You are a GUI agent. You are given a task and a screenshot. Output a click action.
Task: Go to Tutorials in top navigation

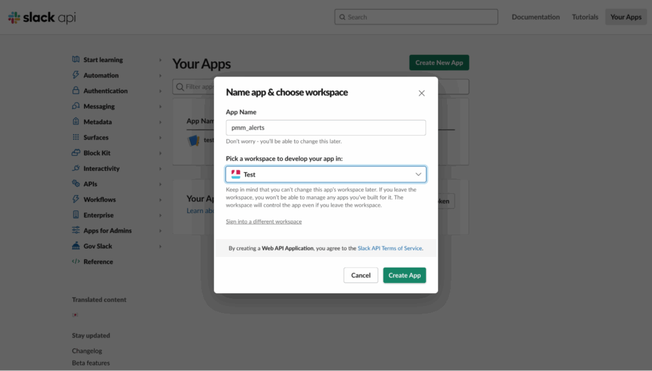click(585, 17)
